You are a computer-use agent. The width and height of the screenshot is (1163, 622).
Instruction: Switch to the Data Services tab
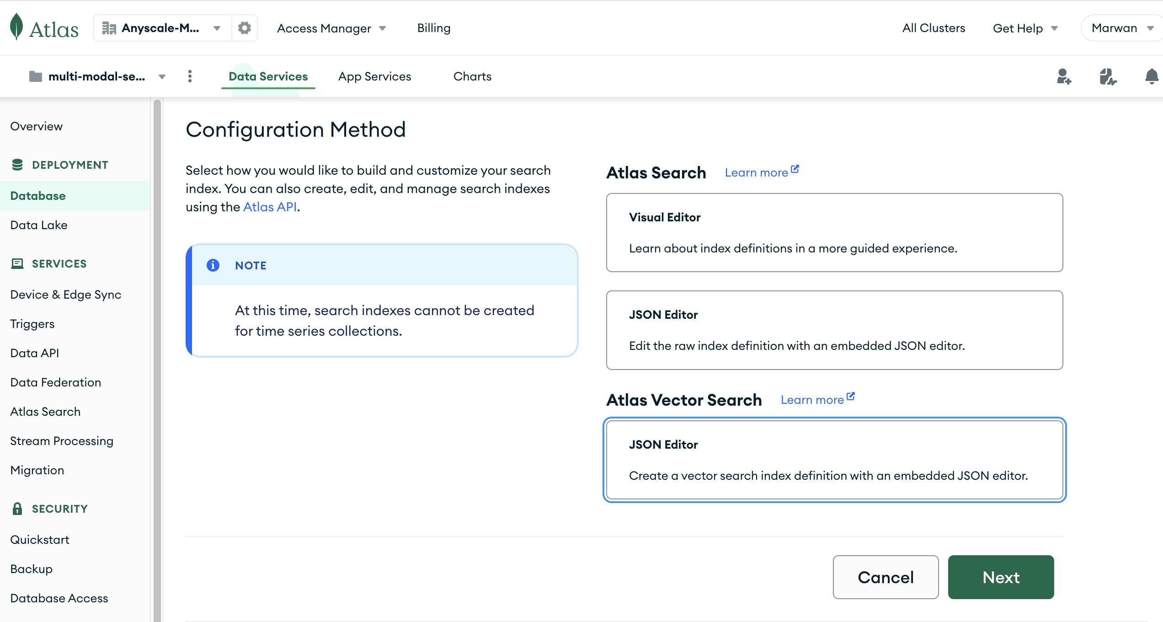(268, 76)
